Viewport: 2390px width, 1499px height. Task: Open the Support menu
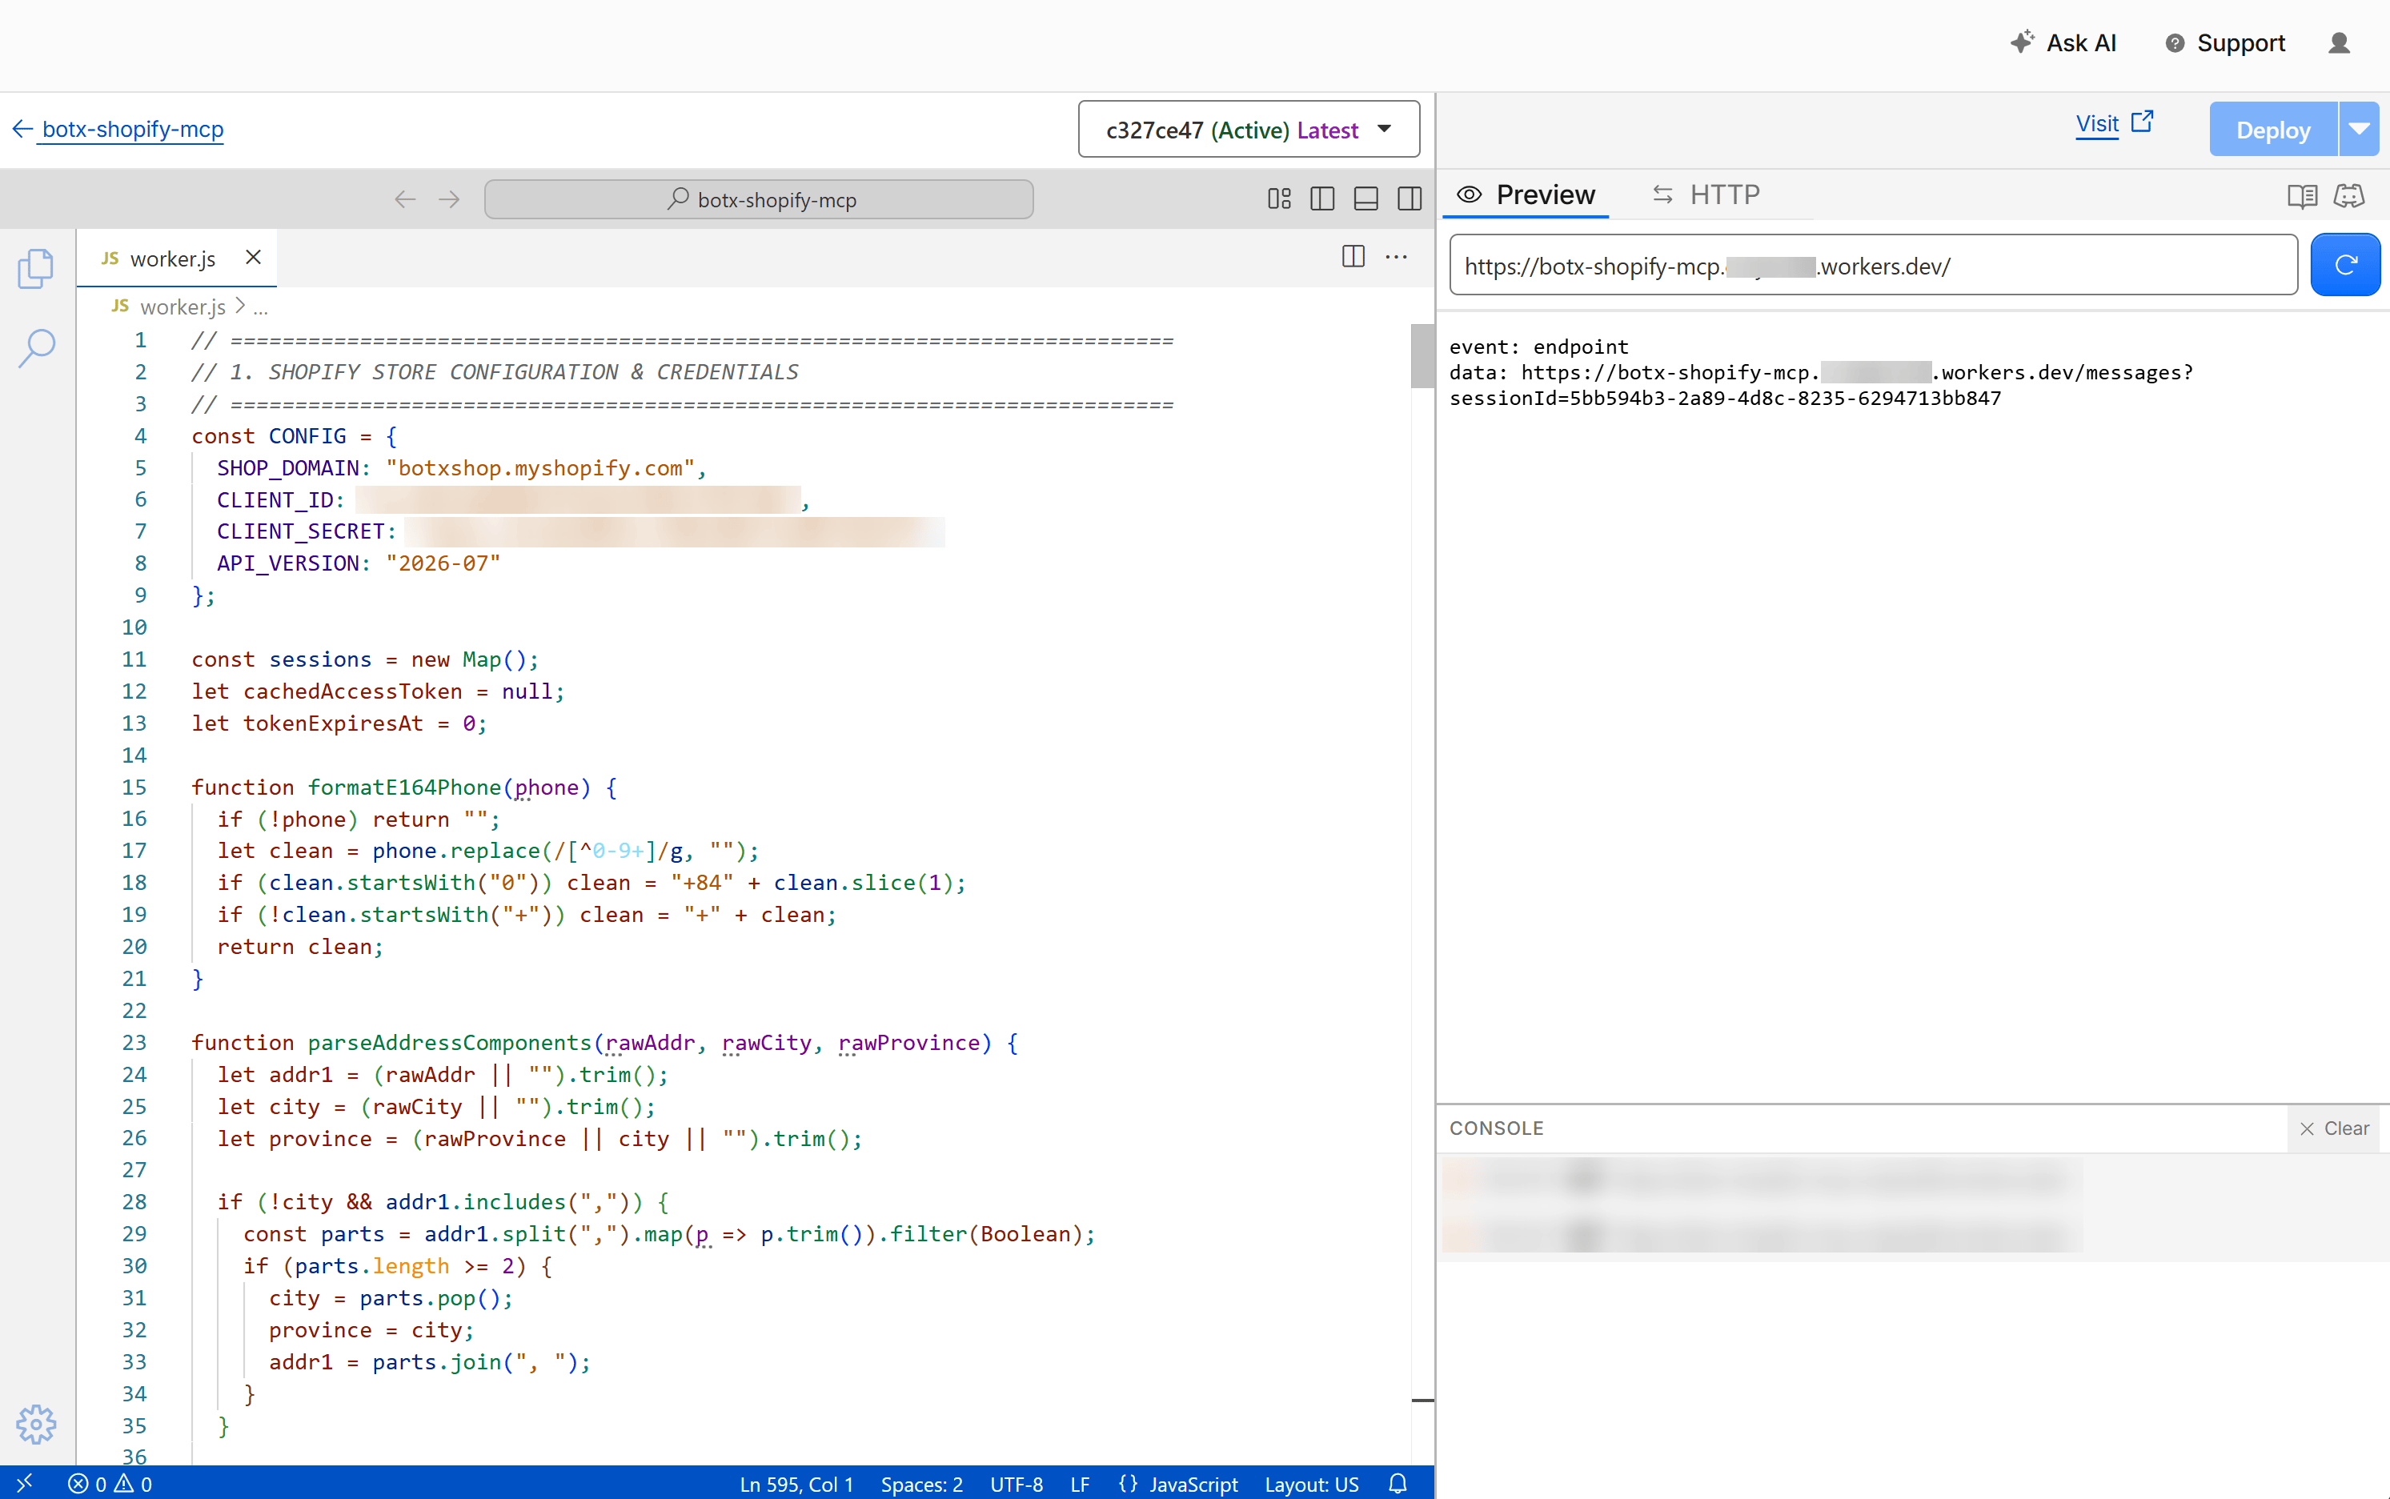pos(2225,42)
